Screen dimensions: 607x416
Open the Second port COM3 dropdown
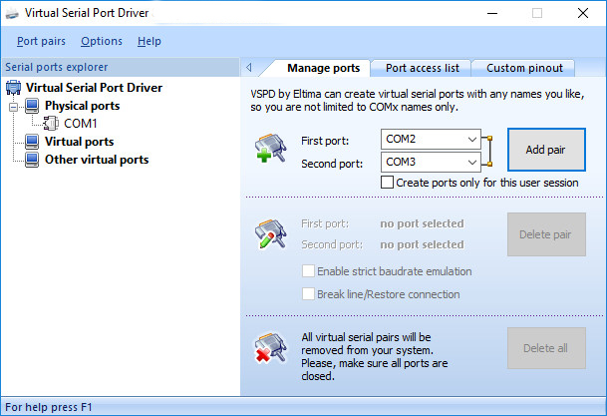[x=431, y=162]
